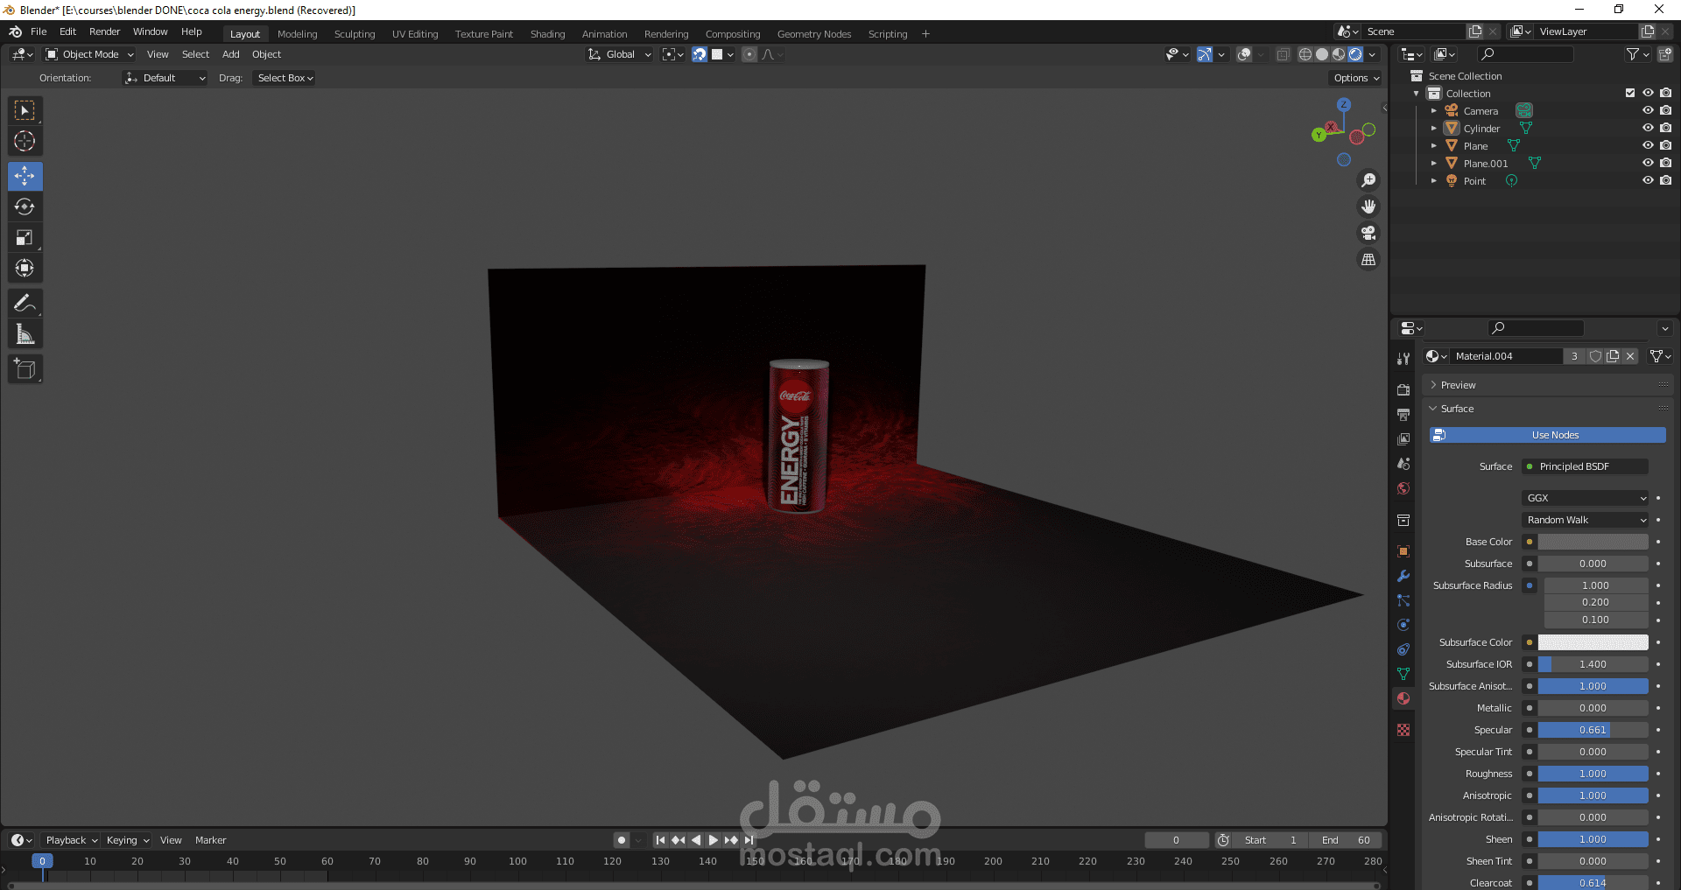Image resolution: width=1681 pixels, height=890 pixels.
Task: Switch to the UV Editing workspace tab
Action: [x=415, y=34]
